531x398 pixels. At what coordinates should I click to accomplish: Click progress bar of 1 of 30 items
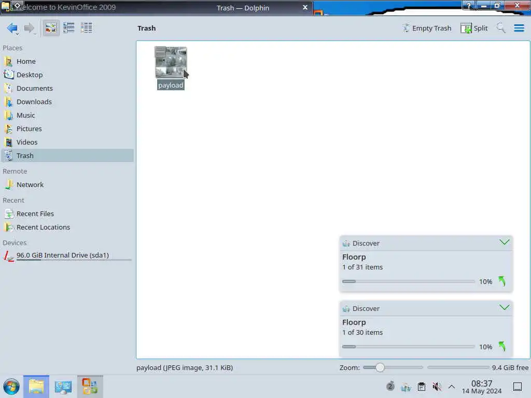[409, 347]
